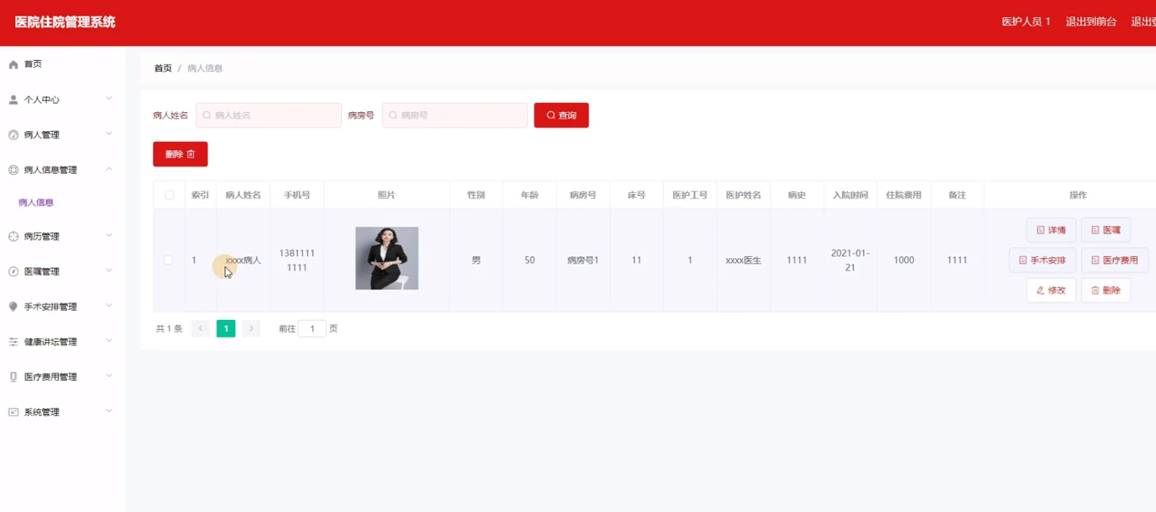Image resolution: width=1156 pixels, height=512 pixels.
Task: Expand the 医嘱管理 menu chevron
Action: 109,270
